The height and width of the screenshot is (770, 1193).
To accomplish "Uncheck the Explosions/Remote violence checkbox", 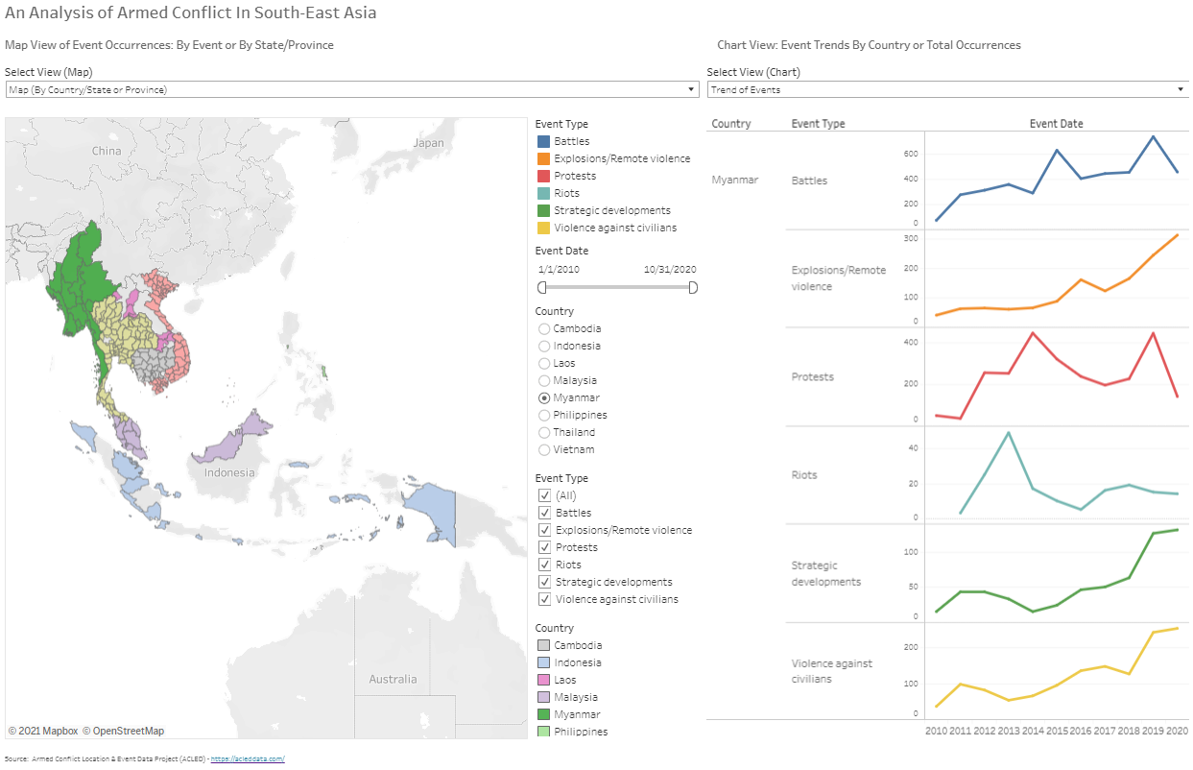I will click(x=544, y=531).
